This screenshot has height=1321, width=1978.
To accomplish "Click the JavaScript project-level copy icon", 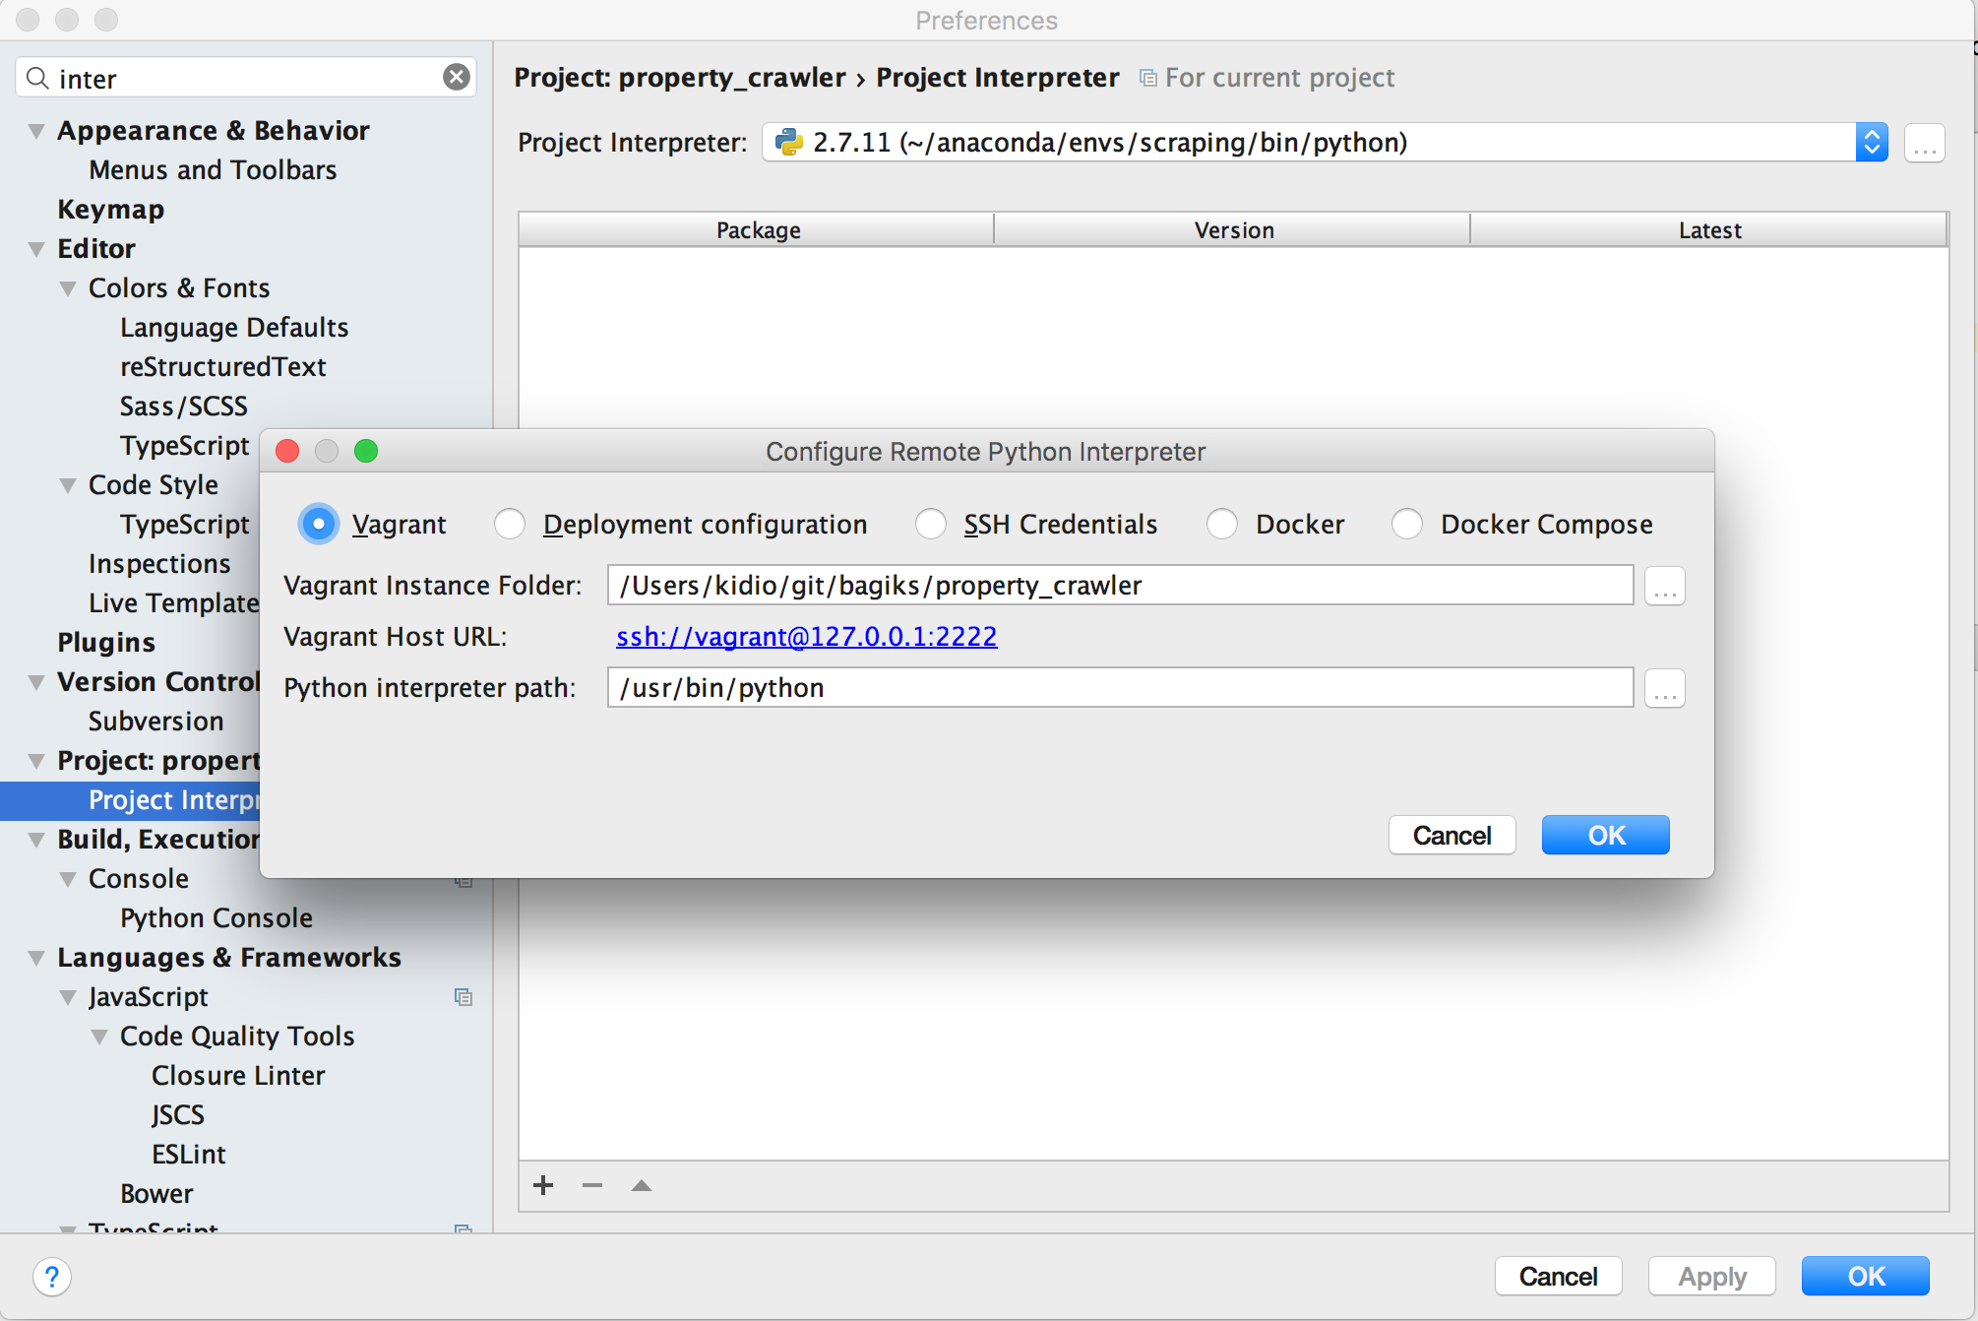I will (464, 997).
